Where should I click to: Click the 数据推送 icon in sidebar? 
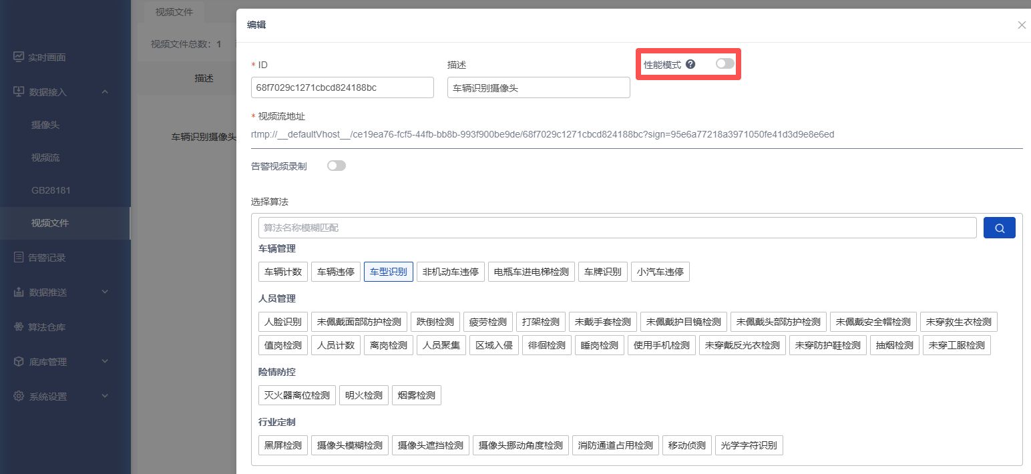click(19, 292)
